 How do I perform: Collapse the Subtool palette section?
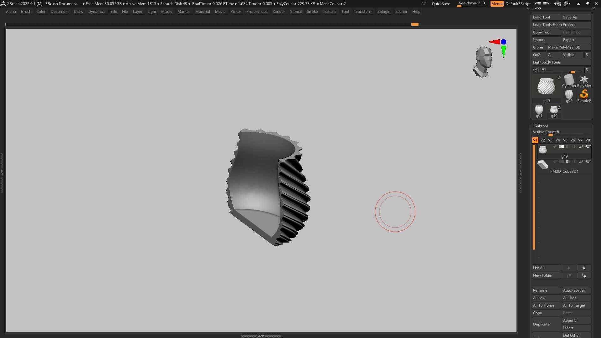click(541, 126)
